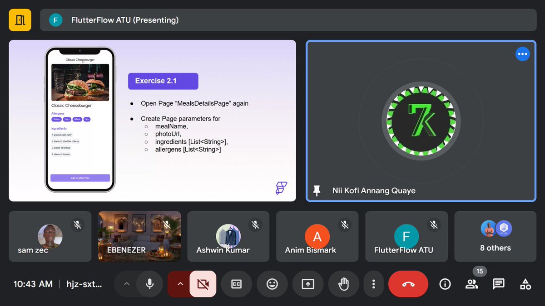Screen dimensions: 545x306
Task: Click the present screen button
Action: click(x=308, y=284)
